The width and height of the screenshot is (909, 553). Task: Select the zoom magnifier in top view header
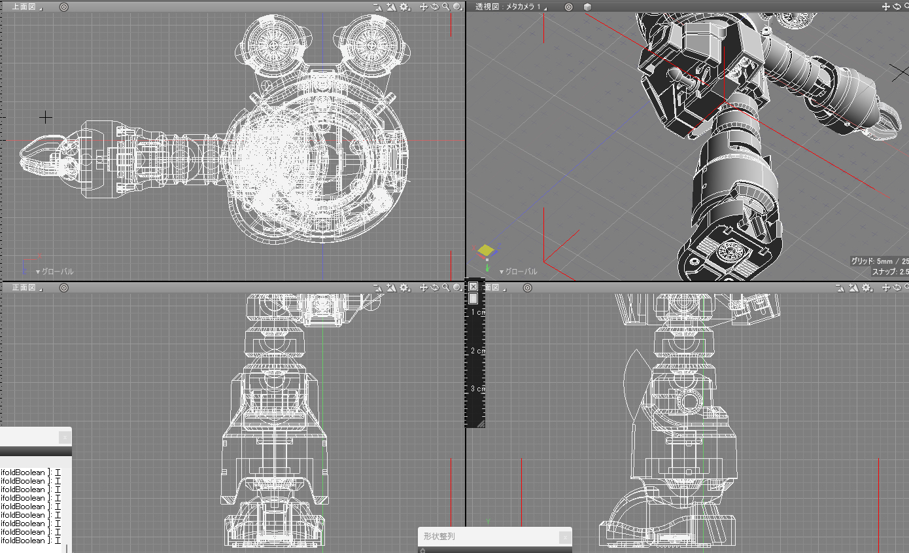pos(446,7)
